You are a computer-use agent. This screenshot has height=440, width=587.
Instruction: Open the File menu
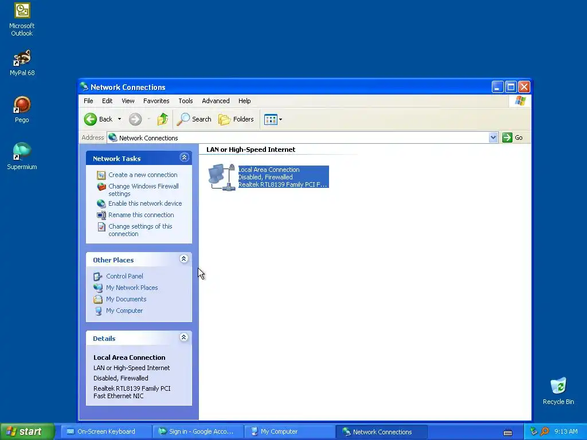88,101
